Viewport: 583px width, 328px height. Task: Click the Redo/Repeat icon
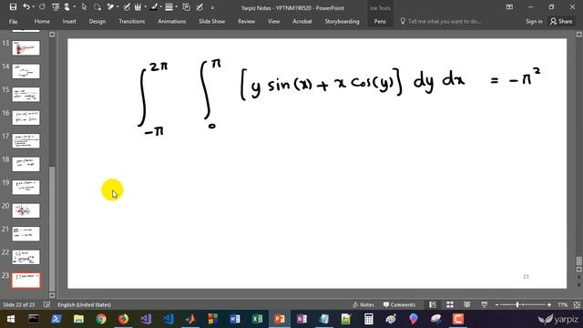click(42, 7)
